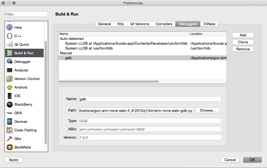Image resolution: width=267 pixels, height=168 pixels.
Task: Click the /Applications/Xcode.a location cell
Action: click(208, 43)
